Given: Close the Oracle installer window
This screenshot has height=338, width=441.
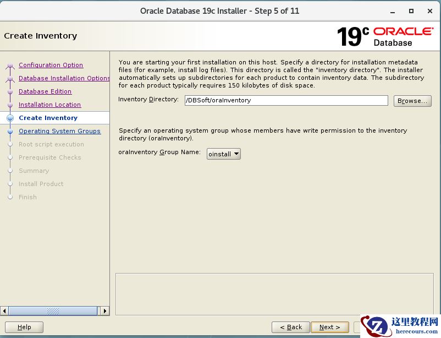Looking at the screenshot, I should 430,11.
